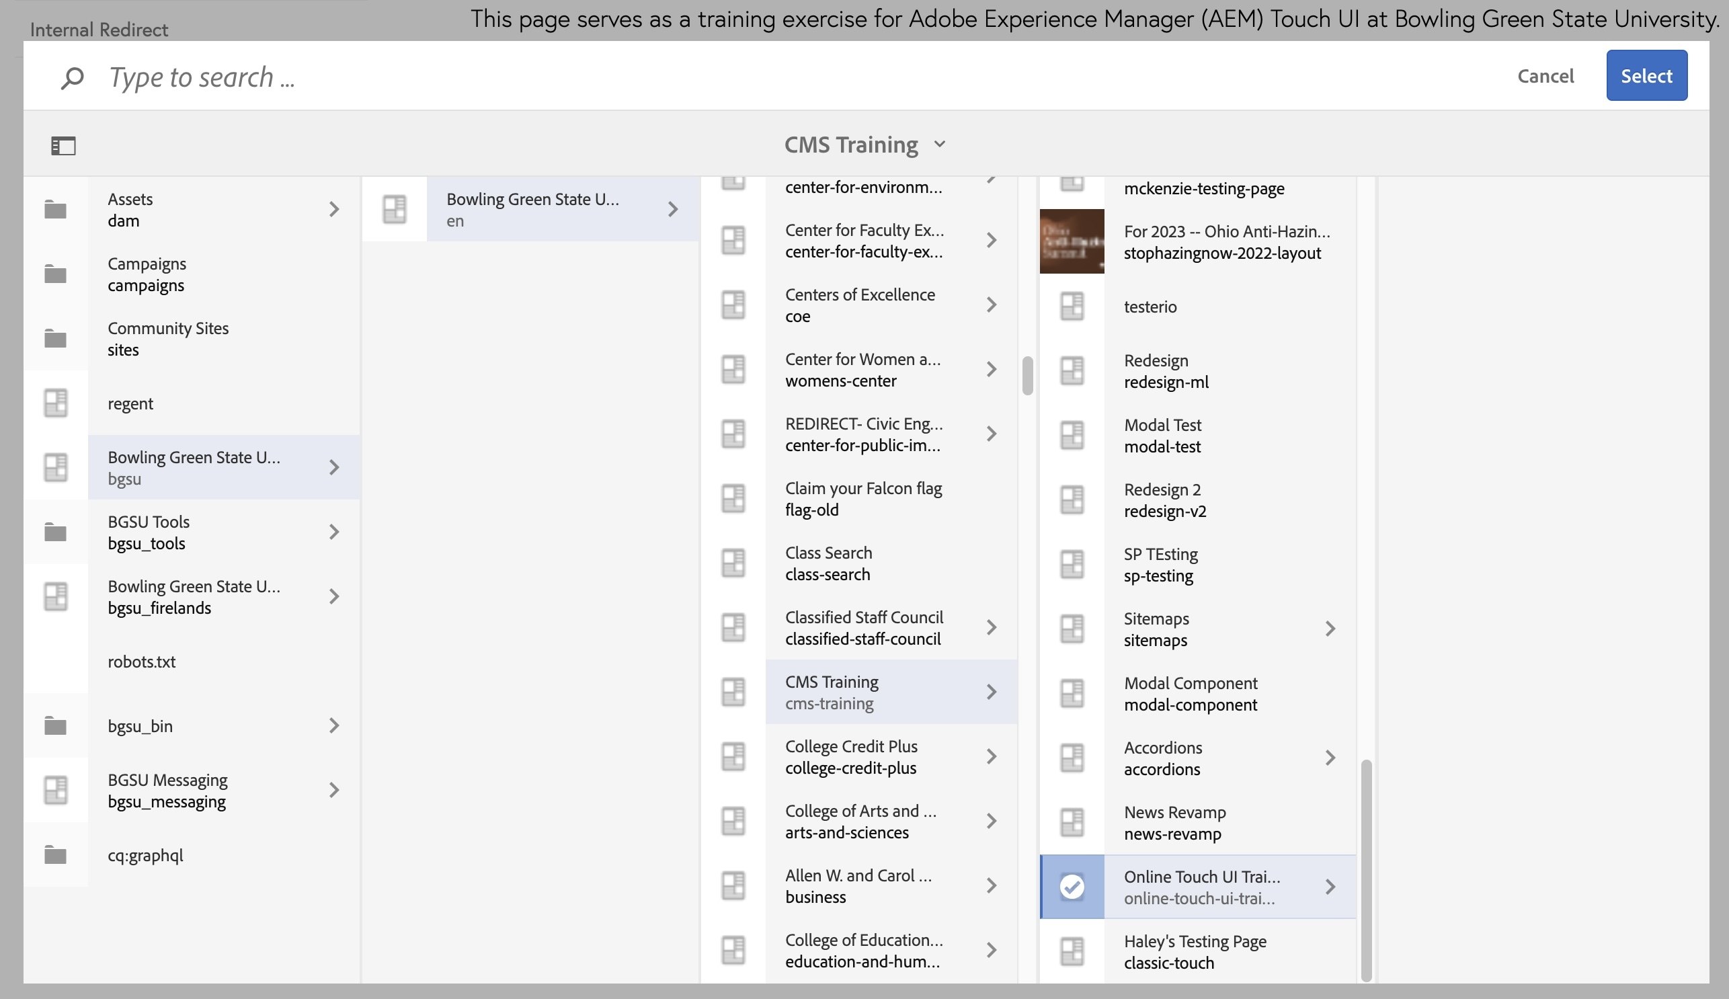1729x999 pixels.
Task: Click the magnifying glass search icon
Action: pyautogui.click(x=72, y=77)
